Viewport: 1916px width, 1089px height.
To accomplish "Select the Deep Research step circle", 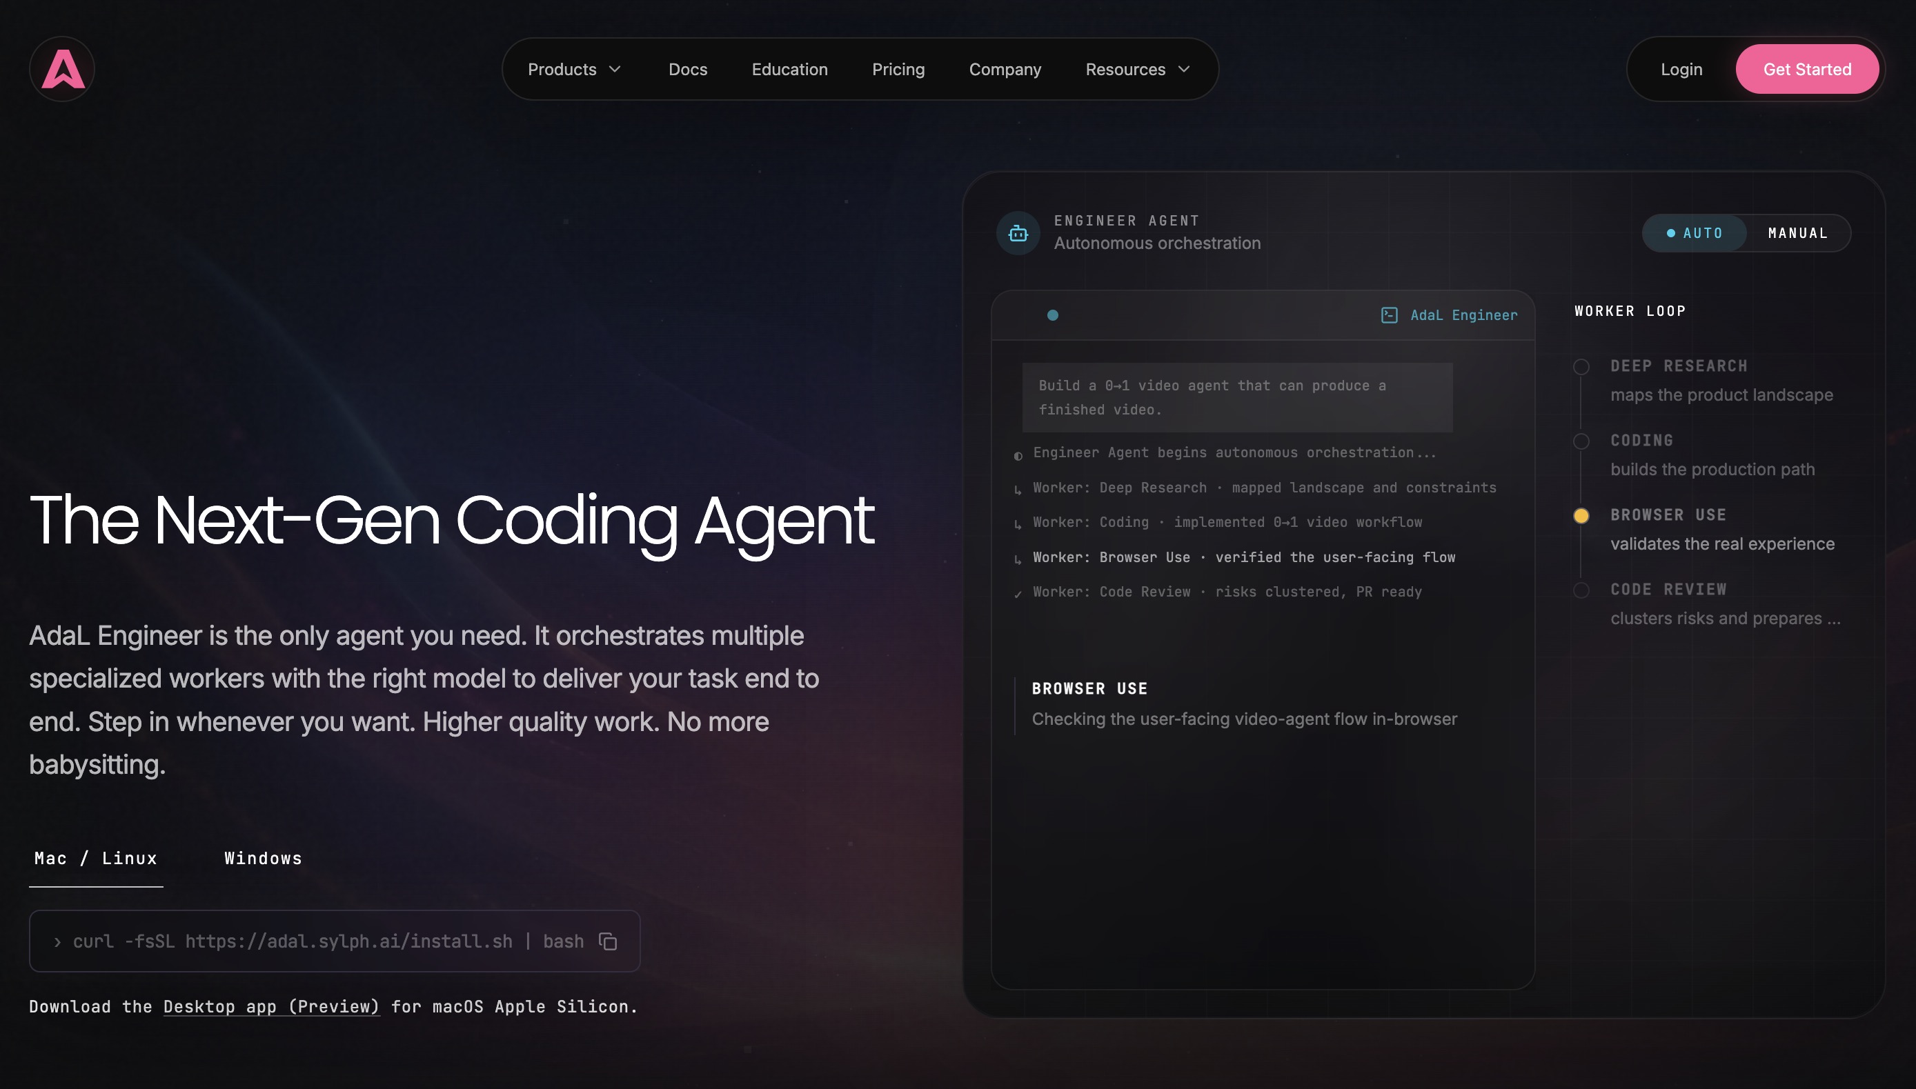I will click(1581, 366).
